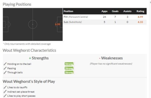This screenshot has height=98, width=151.
Task: Click the pencil icon next to Passing
Action: tap(5, 68)
